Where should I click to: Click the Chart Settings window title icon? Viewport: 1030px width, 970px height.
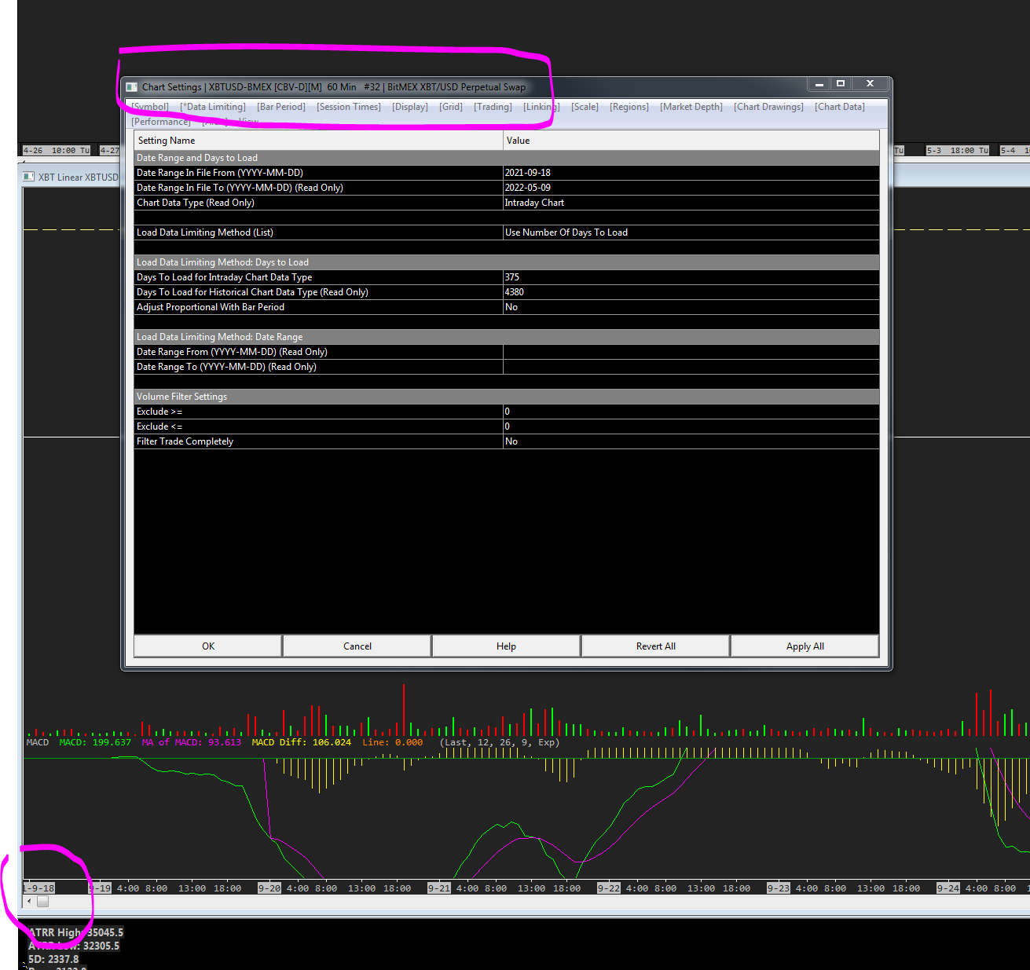coord(132,87)
